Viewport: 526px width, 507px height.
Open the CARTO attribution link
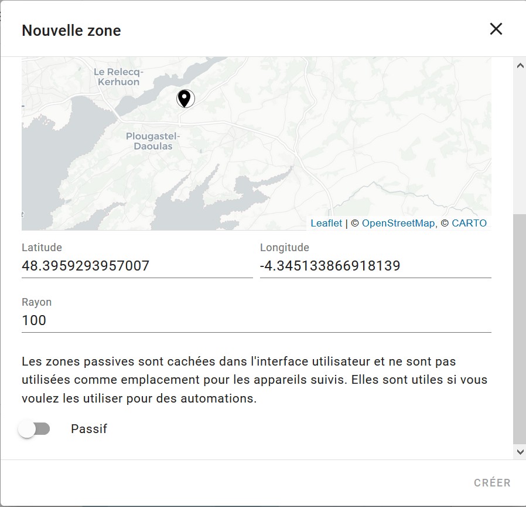(x=469, y=223)
